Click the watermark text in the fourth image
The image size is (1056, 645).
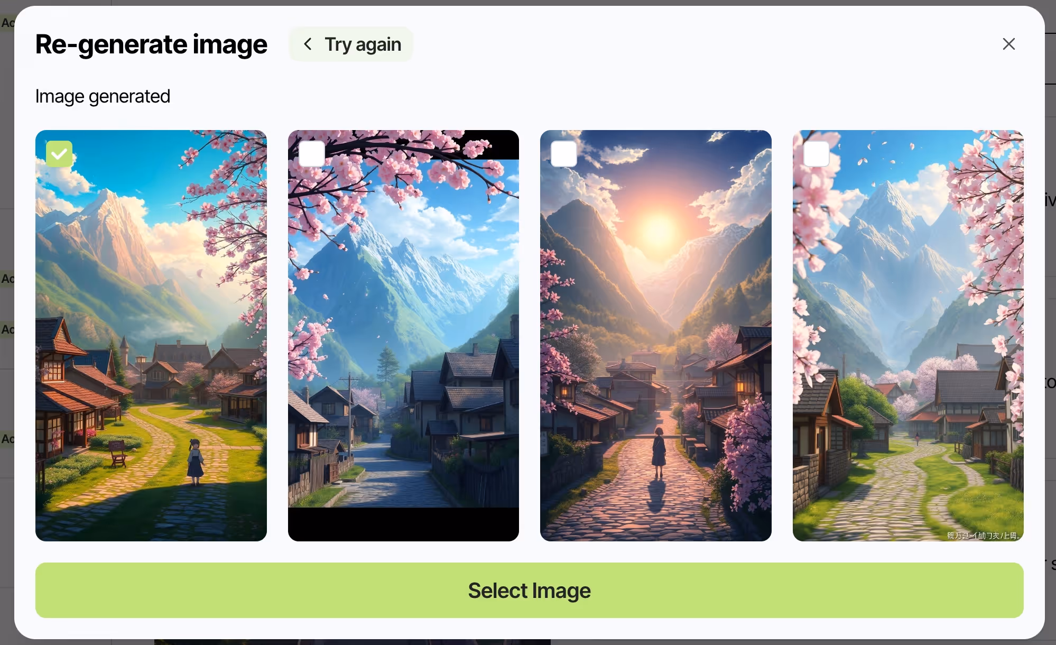(x=983, y=536)
